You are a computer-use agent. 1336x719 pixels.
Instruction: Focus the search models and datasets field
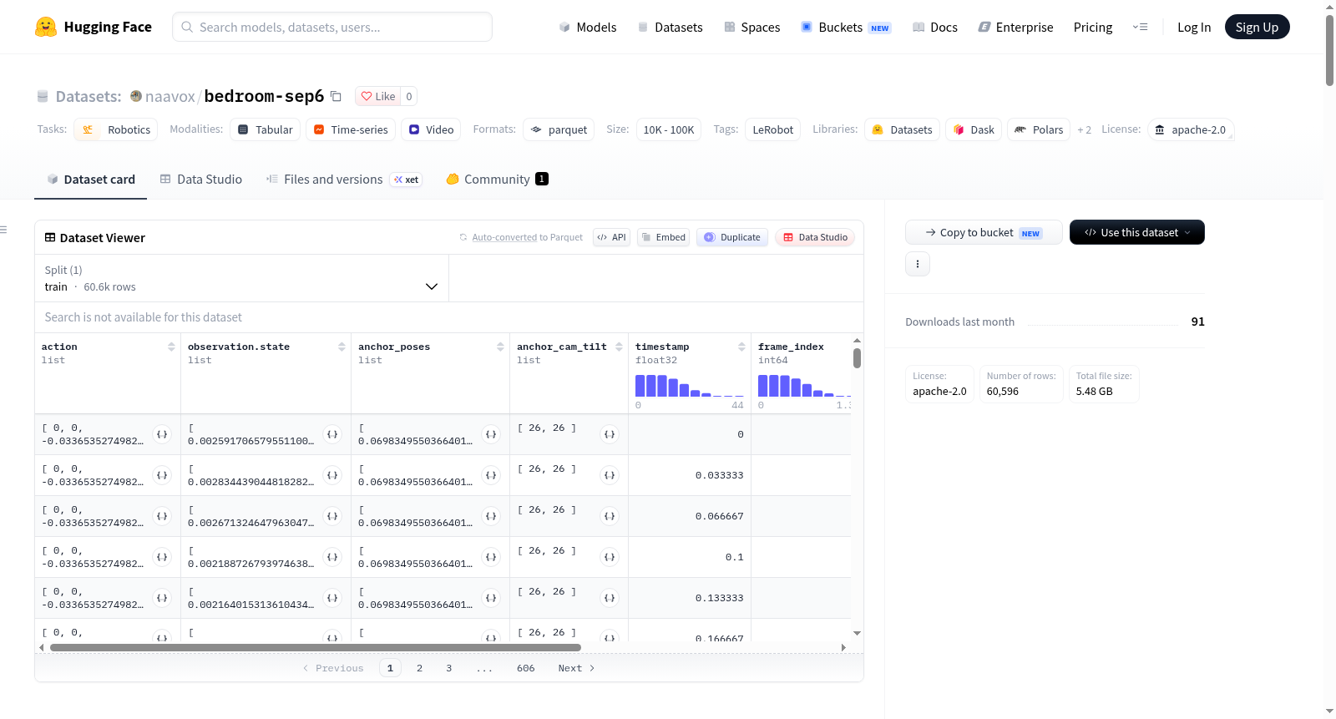[332, 27]
